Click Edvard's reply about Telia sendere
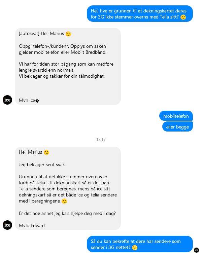The height and width of the screenshot is (258, 203). click(68, 188)
